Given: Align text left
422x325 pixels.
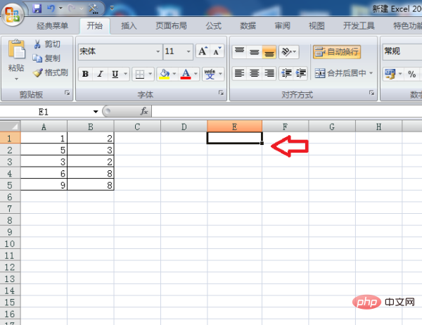Looking at the screenshot, I should click(240, 73).
